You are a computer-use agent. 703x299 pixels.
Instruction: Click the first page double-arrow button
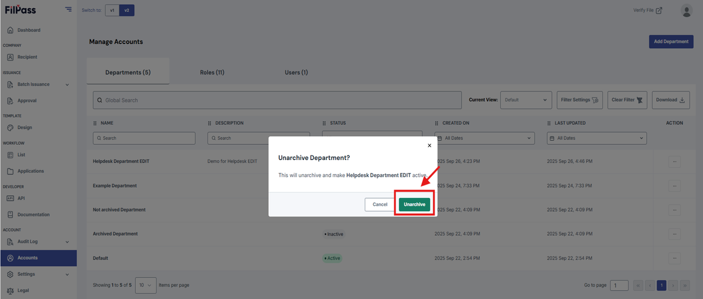pos(639,285)
